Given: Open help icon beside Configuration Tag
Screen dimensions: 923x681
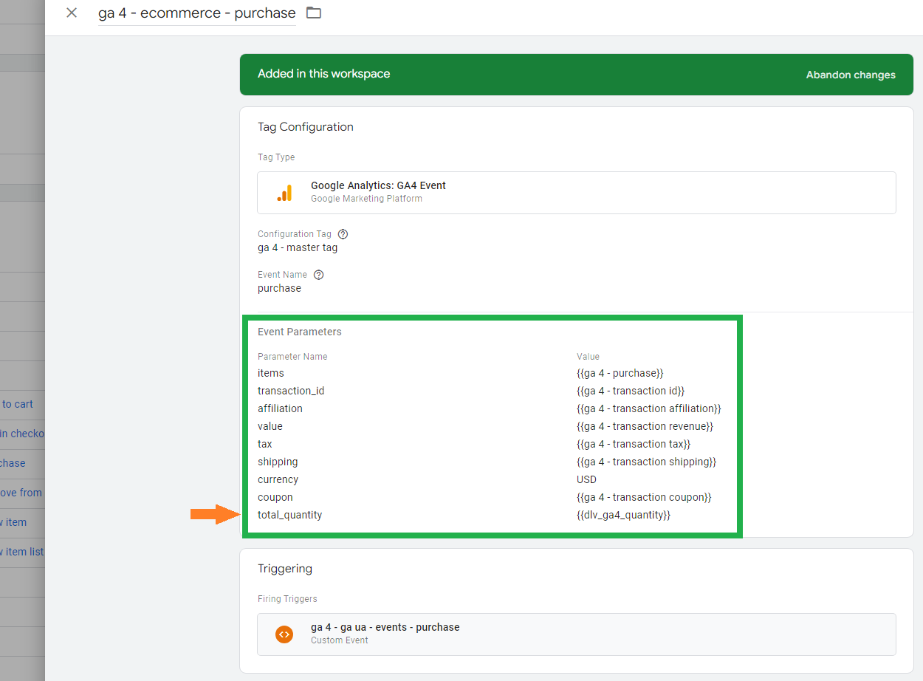Looking at the screenshot, I should pyautogui.click(x=343, y=234).
